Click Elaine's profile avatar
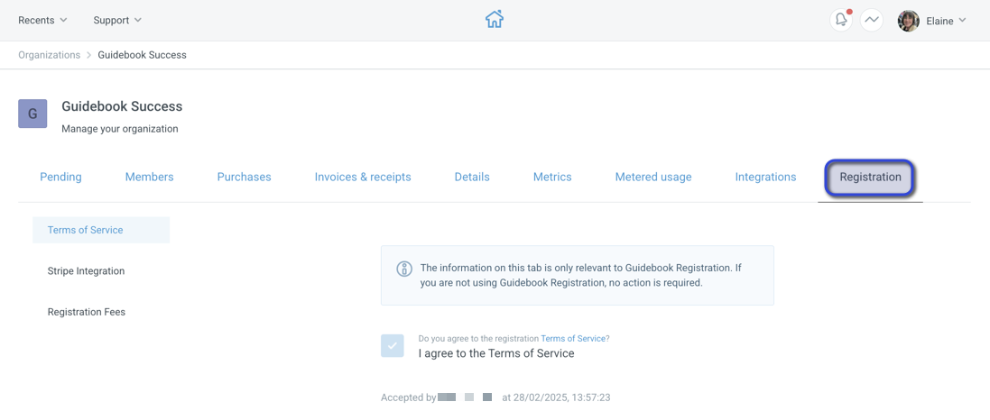 (908, 21)
